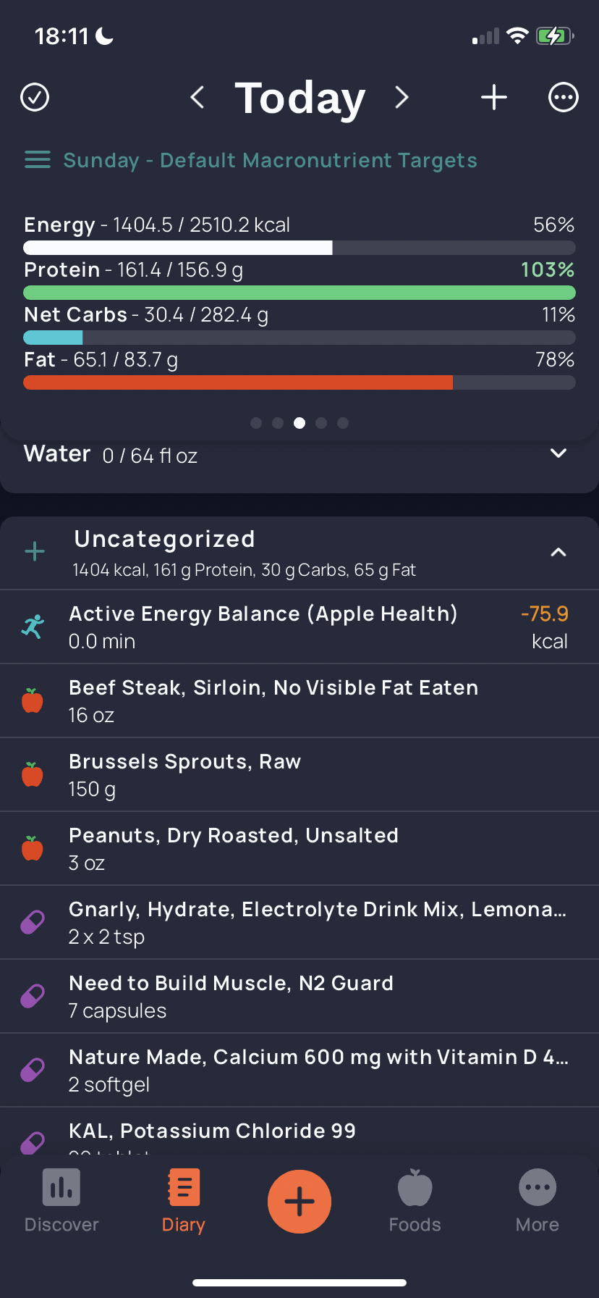Screen dimensions: 599x1298
Task: Tap the Protein progress bar
Action: tap(299, 293)
